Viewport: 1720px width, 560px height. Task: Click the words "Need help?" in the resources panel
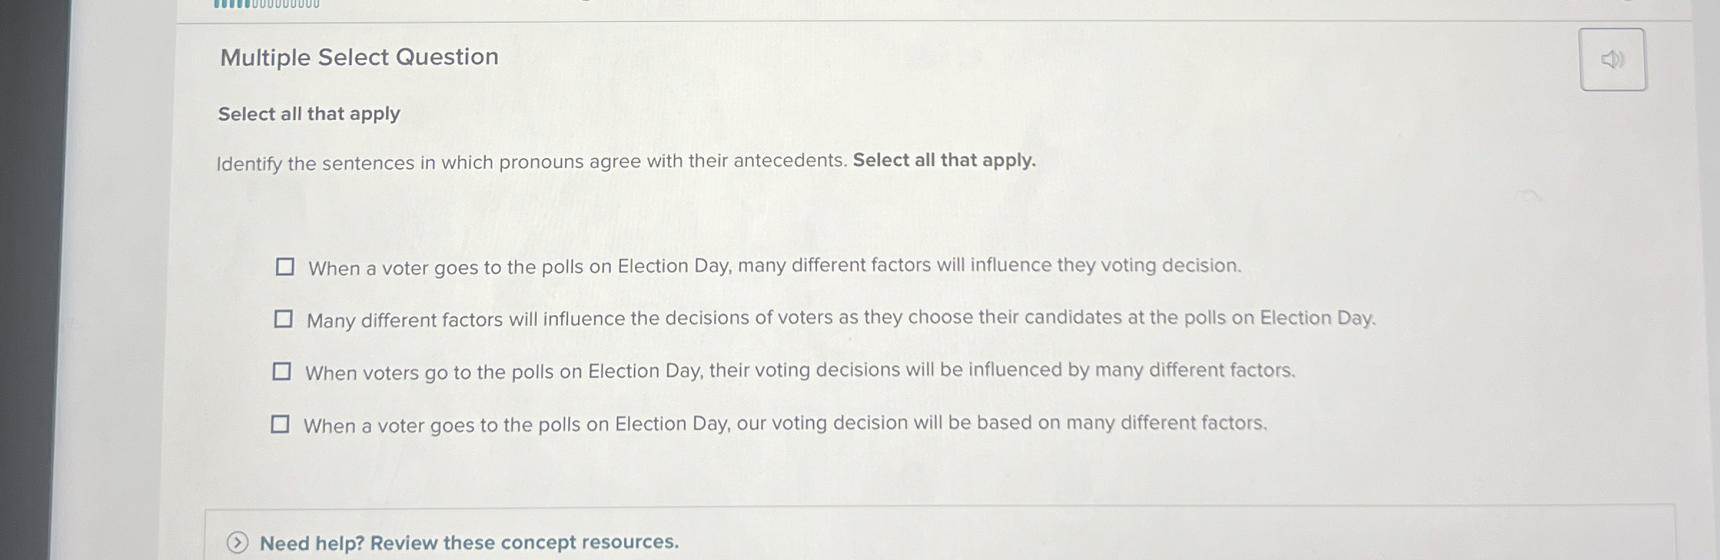coord(311,543)
